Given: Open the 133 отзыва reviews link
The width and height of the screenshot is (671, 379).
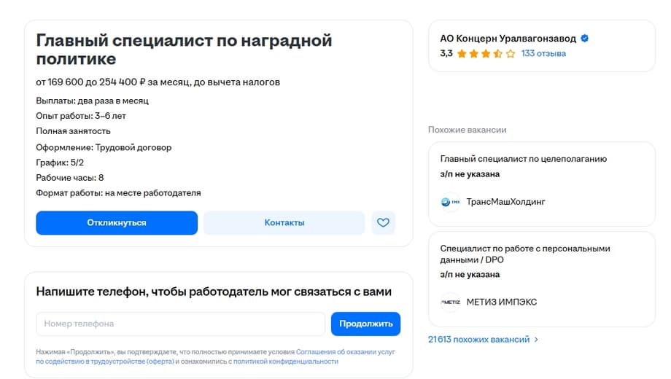Looking at the screenshot, I should pyautogui.click(x=543, y=54).
